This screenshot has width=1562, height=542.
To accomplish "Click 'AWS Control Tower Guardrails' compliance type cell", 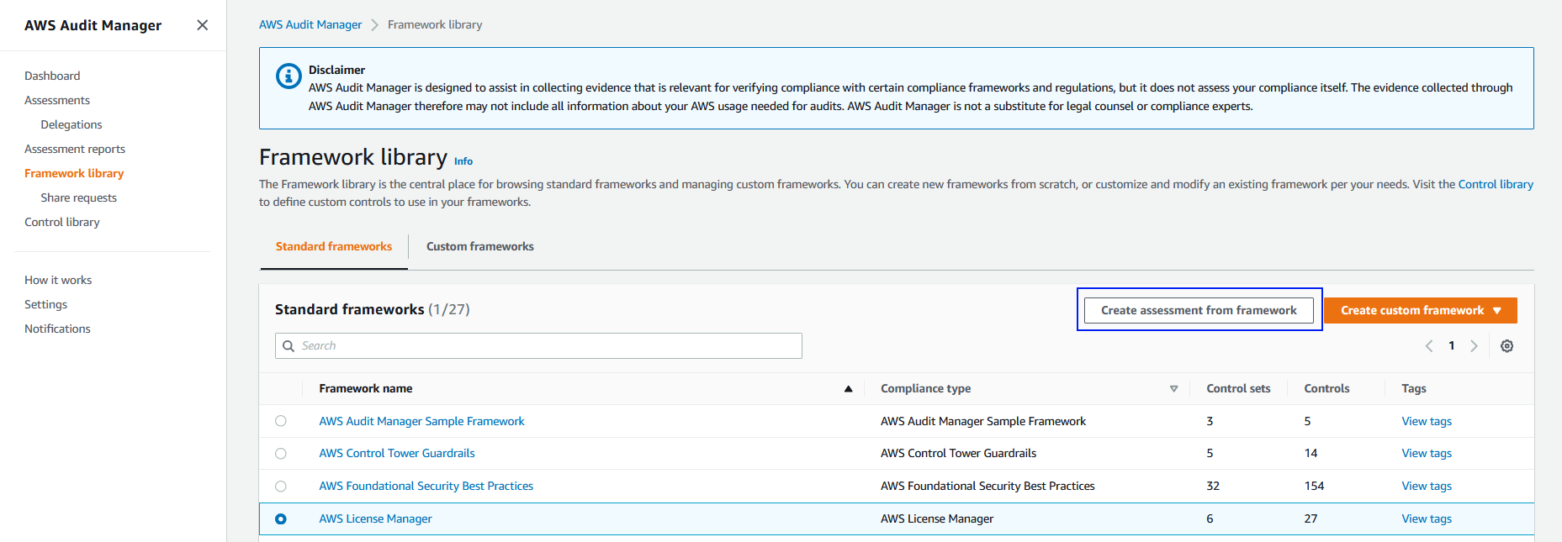I will pos(958,453).
